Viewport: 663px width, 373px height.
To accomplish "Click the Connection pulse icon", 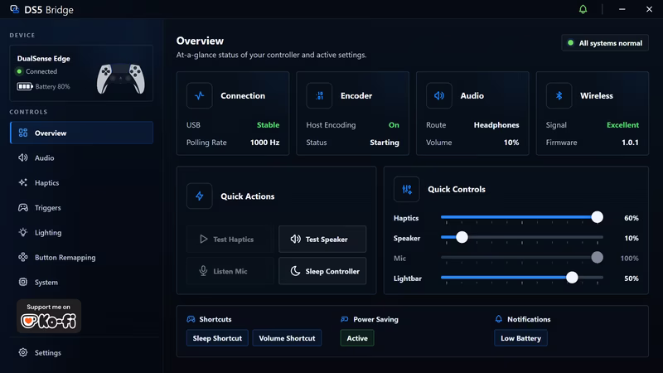I will tap(199, 95).
